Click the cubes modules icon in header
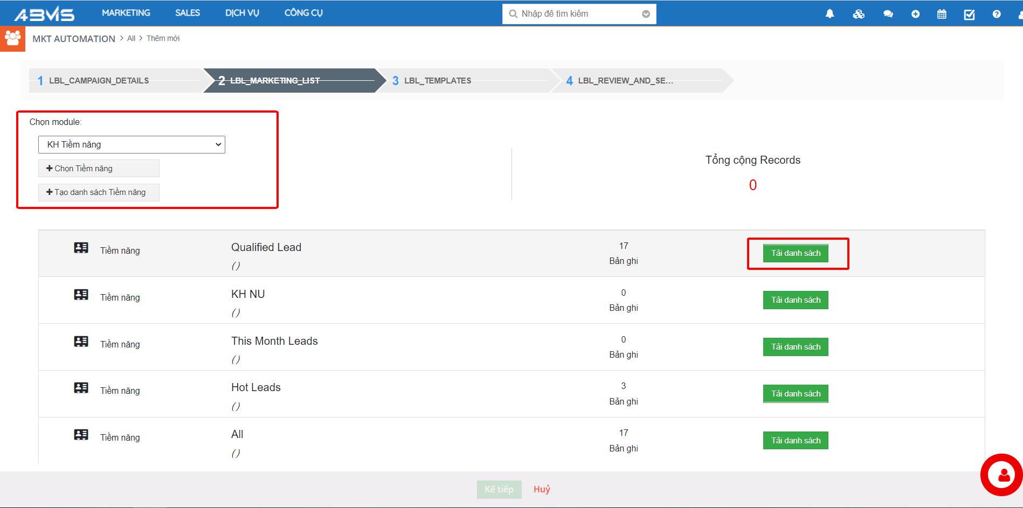This screenshot has width=1023, height=508. (x=859, y=14)
